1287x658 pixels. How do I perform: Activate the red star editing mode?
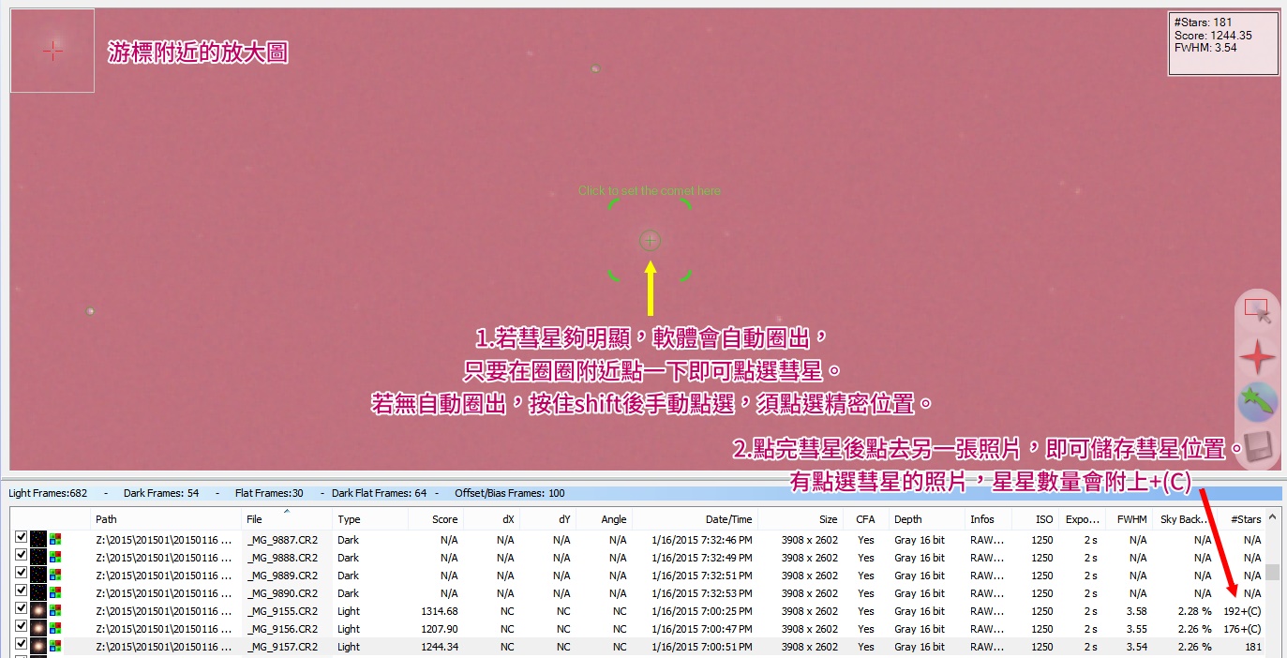(1257, 358)
